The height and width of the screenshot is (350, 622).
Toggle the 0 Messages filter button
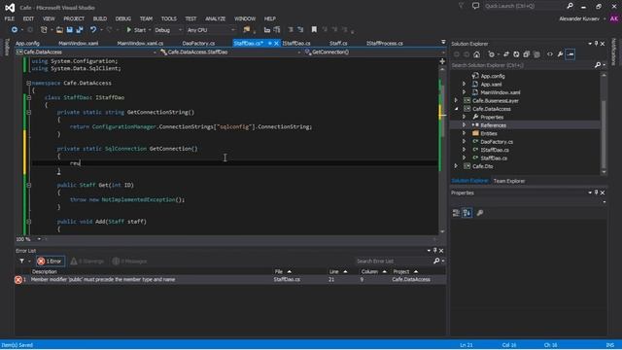pyautogui.click(x=129, y=262)
